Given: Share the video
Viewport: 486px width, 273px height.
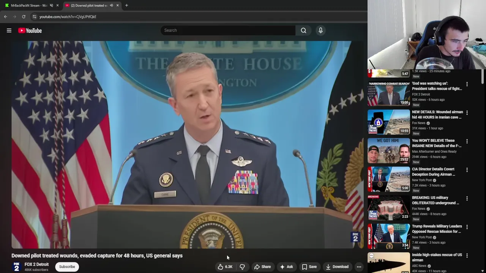Looking at the screenshot, I should tap(262, 267).
